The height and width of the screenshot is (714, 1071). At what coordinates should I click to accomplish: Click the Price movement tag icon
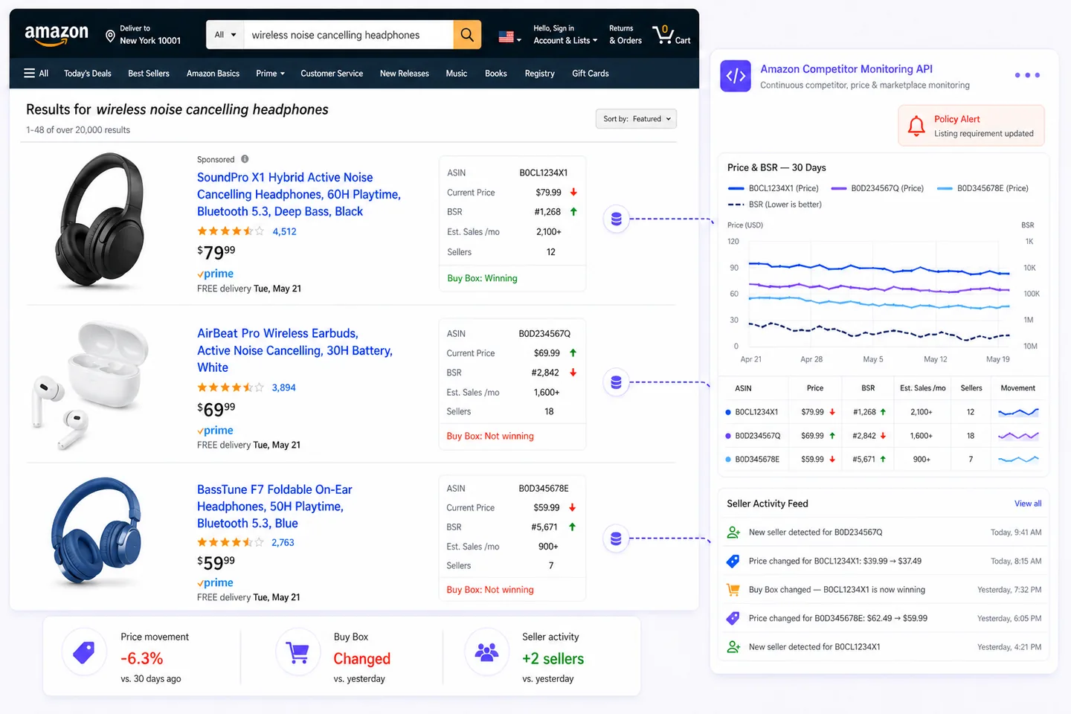click(84, 652)
